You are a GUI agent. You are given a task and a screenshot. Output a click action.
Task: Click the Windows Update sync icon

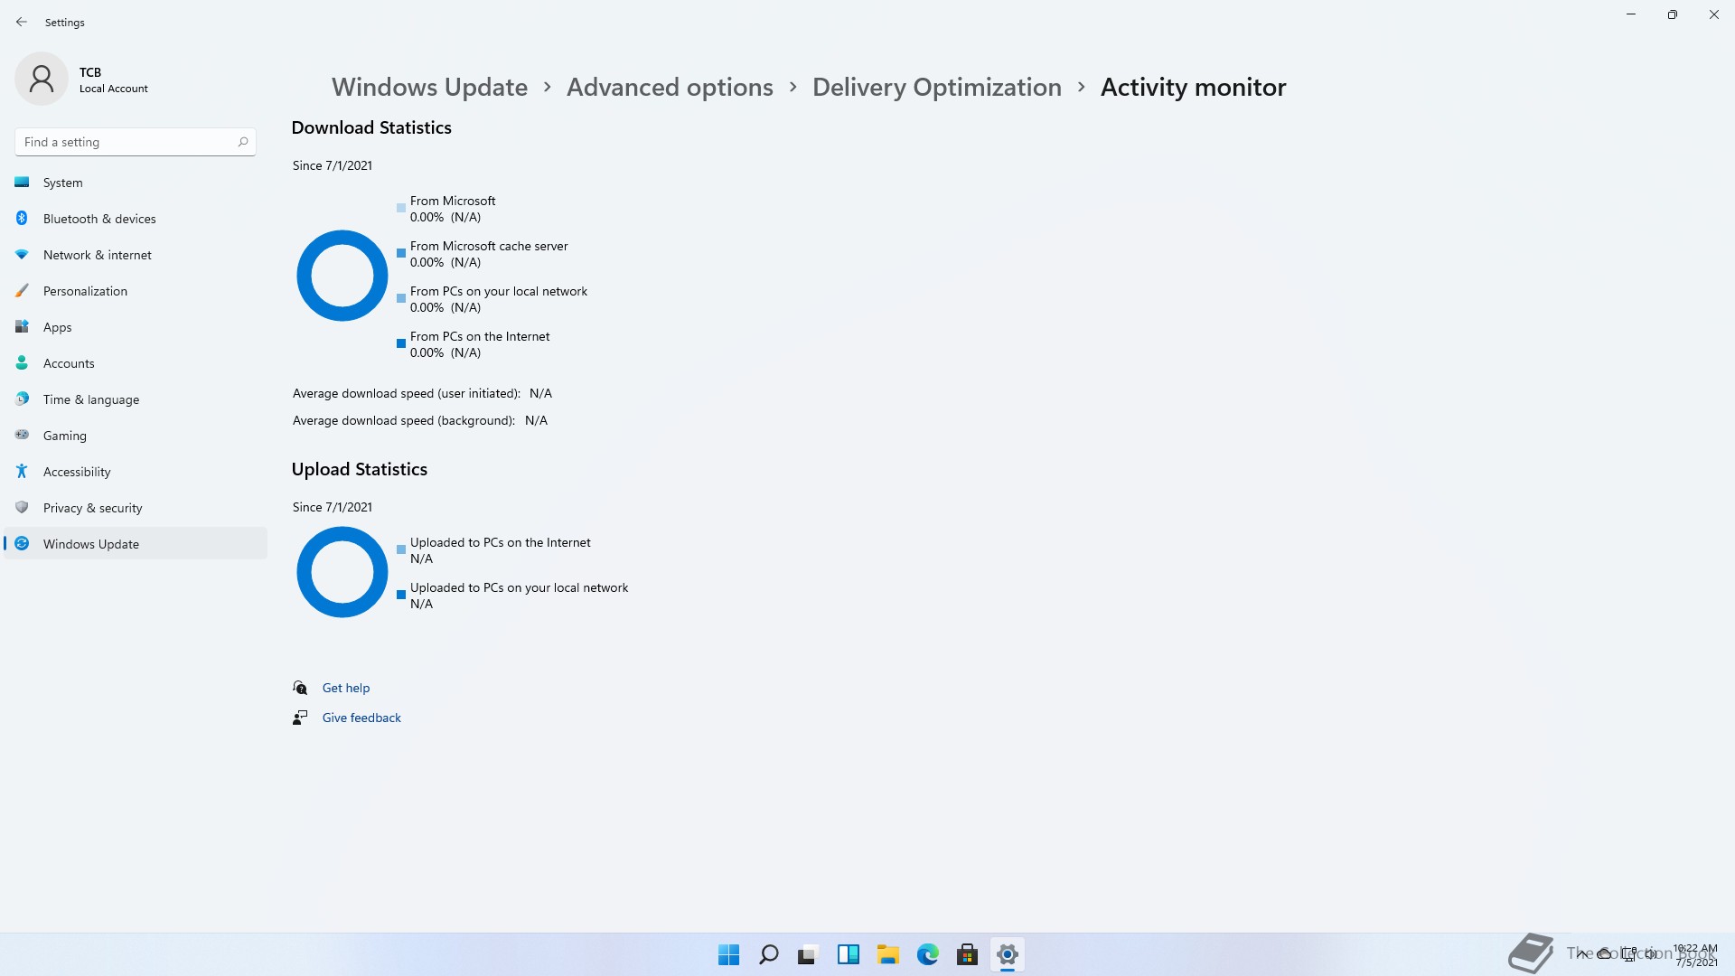pos(22,543)
